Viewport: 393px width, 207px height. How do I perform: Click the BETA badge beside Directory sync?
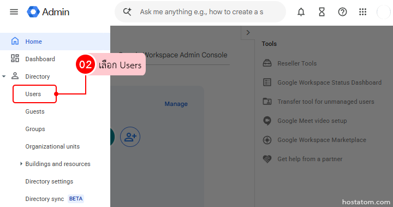76,199
